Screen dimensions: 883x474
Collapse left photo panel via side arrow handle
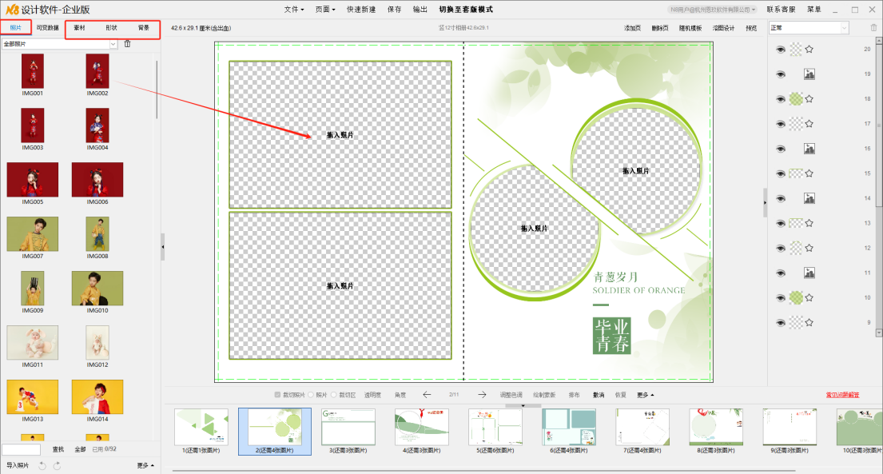[x=163, y=247]
